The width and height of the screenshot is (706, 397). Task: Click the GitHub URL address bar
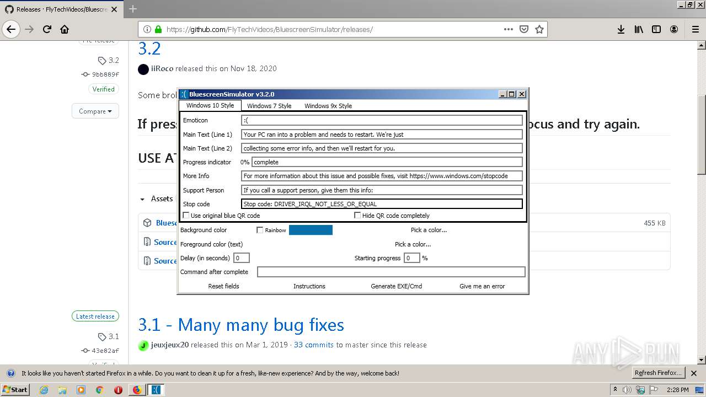point(331,29)
